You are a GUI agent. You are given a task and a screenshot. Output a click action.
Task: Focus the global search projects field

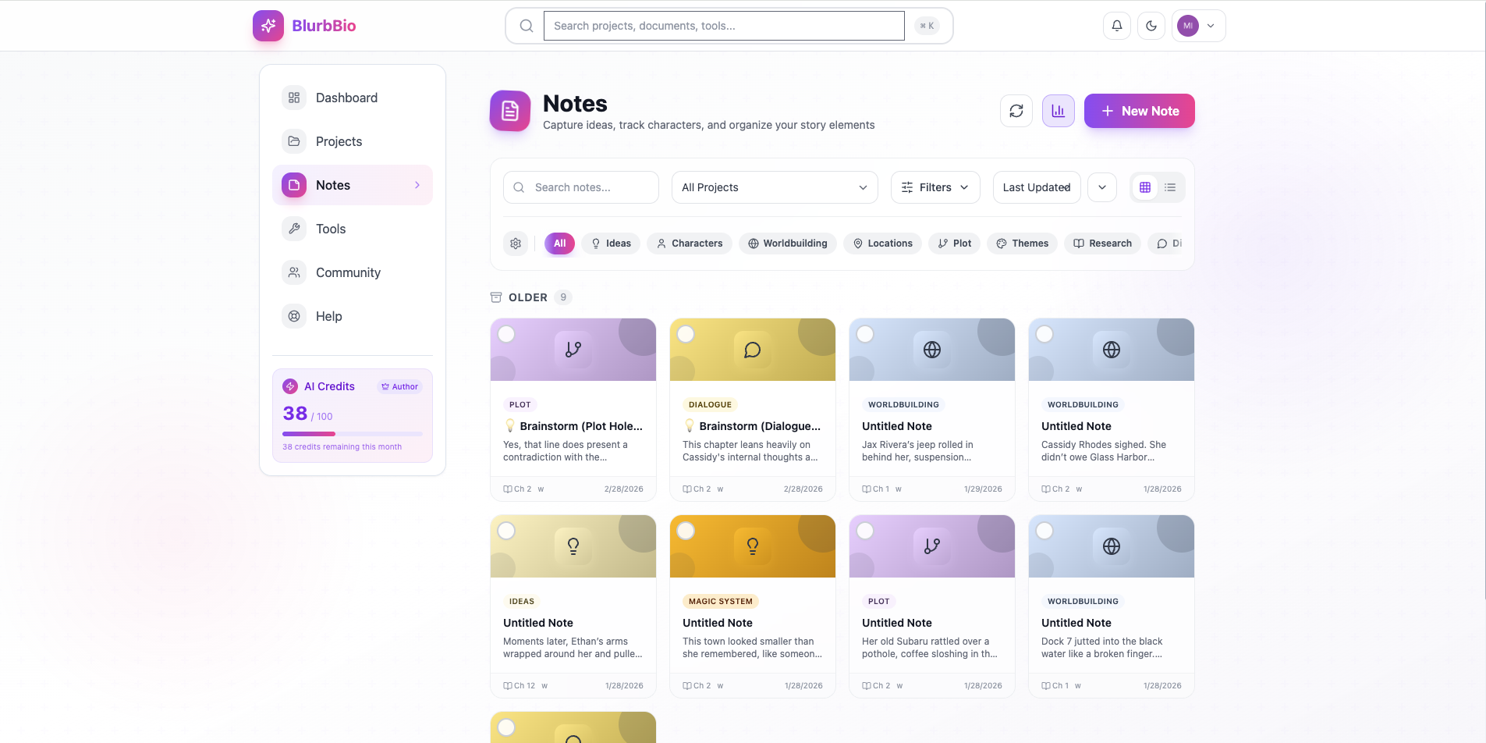724,26
